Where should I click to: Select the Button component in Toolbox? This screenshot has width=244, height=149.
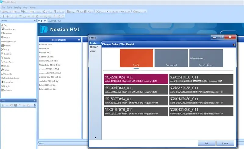point(5,37)
